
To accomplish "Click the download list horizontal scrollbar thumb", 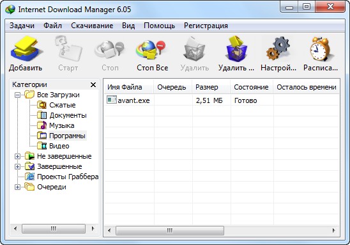I will coord(170,230).
